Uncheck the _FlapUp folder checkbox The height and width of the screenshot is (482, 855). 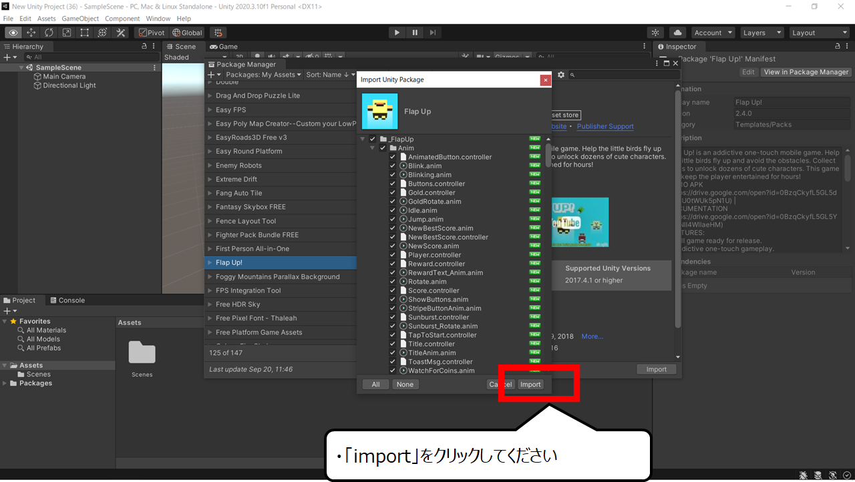click(x=373, y=139)
